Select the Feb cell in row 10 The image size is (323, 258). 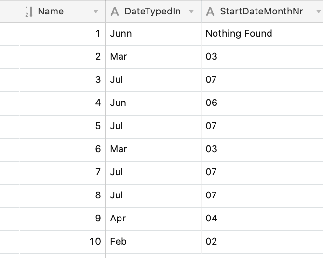(x=153, y=242)
